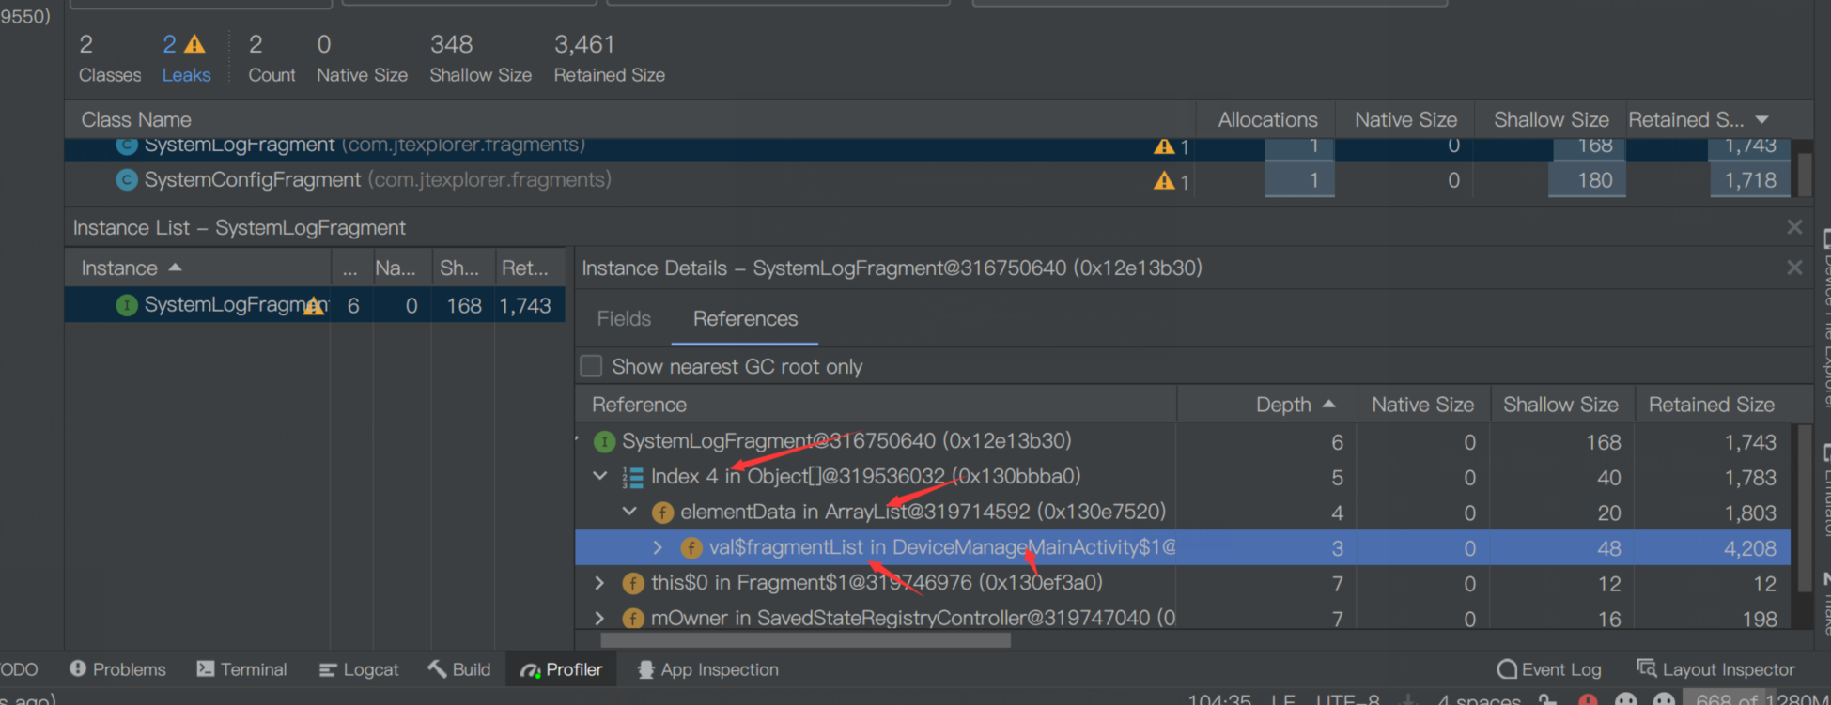
Task: Select the Index 4 in Object[]@319536032 row
Action: pyautogui.click(x=1183, y=477)
